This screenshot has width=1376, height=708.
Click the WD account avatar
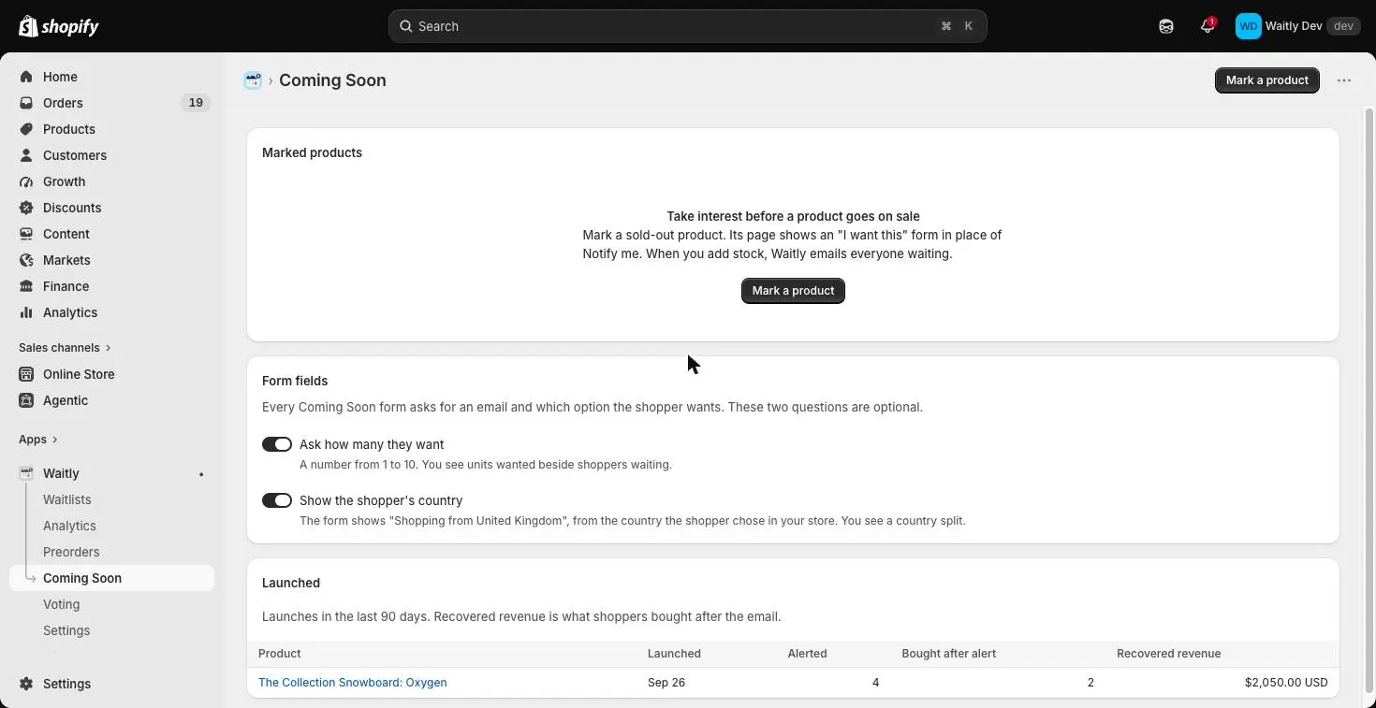[x=1248, y=26]
